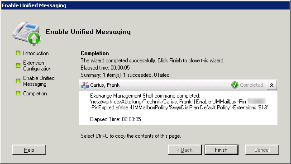Screen dimensions: 291x164
Task: Click the Back button
Action: click(x=185, y=150)
